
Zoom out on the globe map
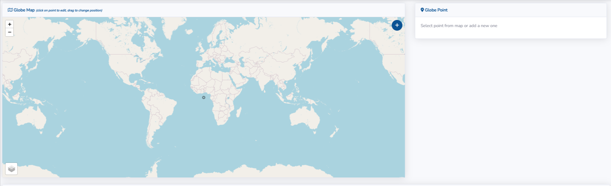pos(10,32)
